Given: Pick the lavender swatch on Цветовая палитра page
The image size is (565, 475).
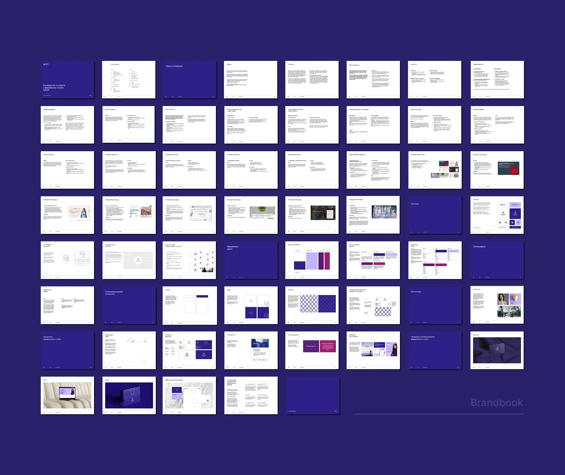Looking at the screenshot, I should pyautogui.click(x=312, y=260).
